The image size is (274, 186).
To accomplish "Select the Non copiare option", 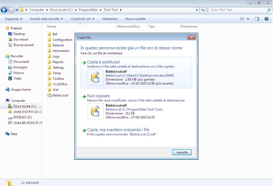I will coord(98,96).
